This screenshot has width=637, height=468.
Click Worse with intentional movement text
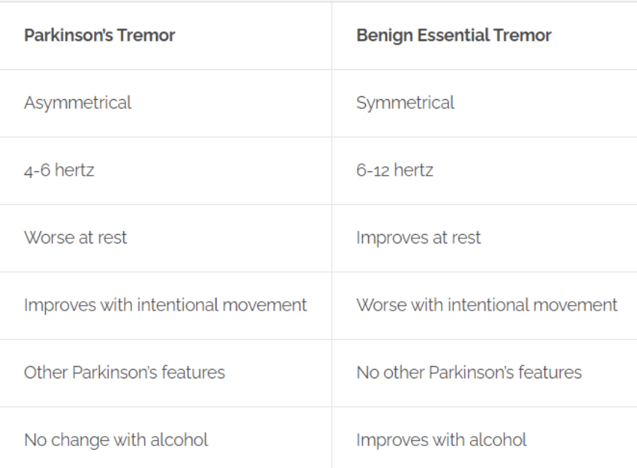click(487, 305)
